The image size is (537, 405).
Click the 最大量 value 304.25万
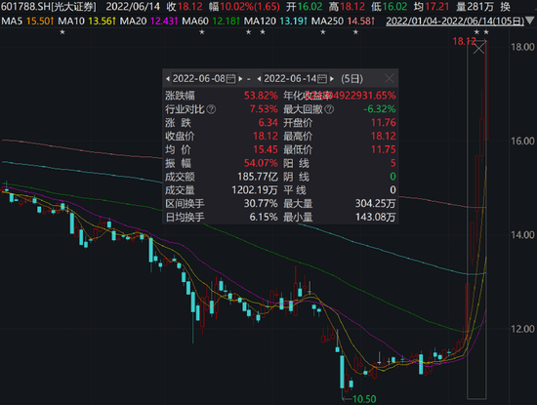coord(375,204)
